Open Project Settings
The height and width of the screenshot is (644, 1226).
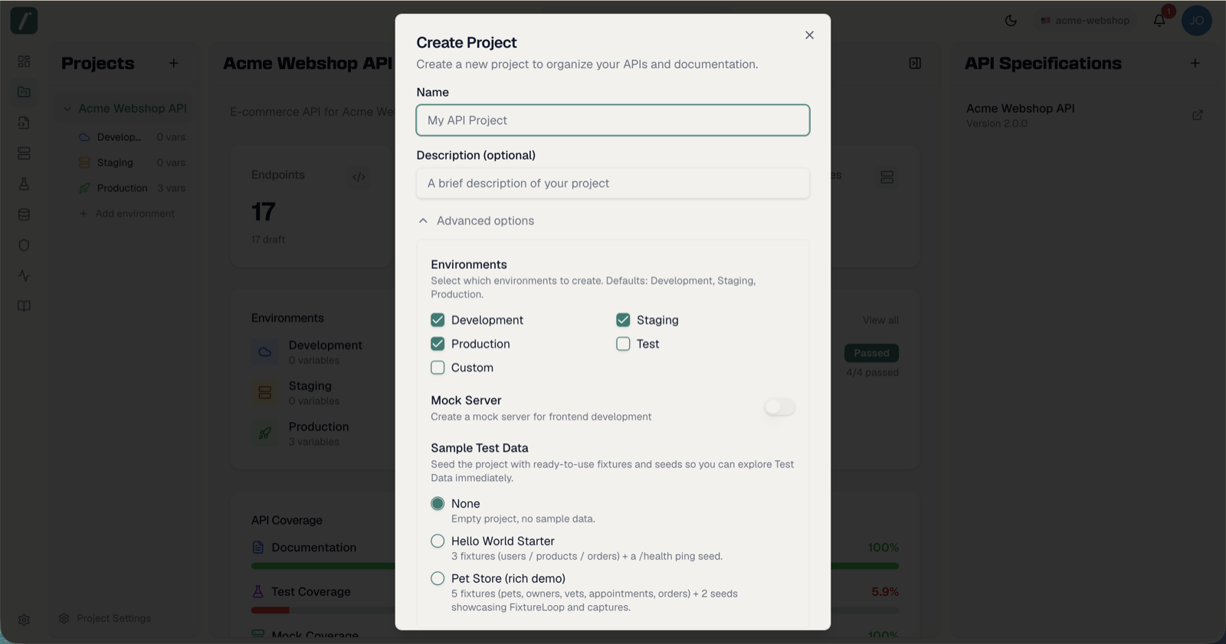coord(105,618)
